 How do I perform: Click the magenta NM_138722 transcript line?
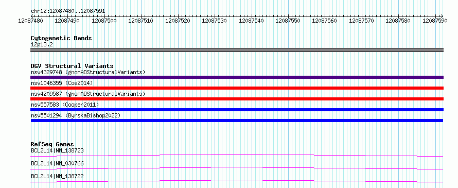(237, 181)
